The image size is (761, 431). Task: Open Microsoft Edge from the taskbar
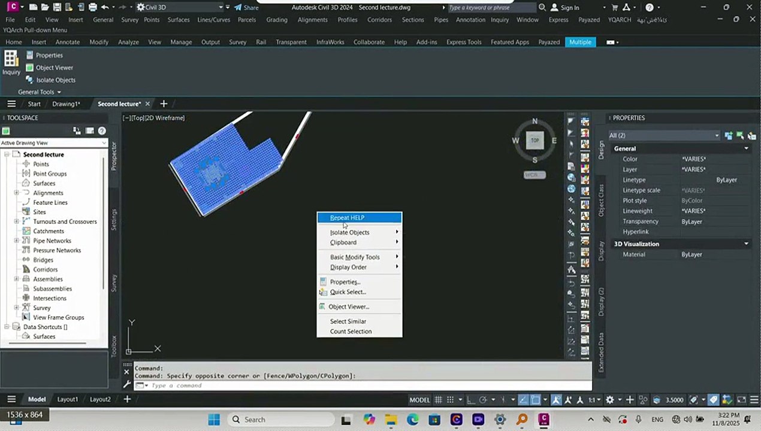(x=412, y=420)
